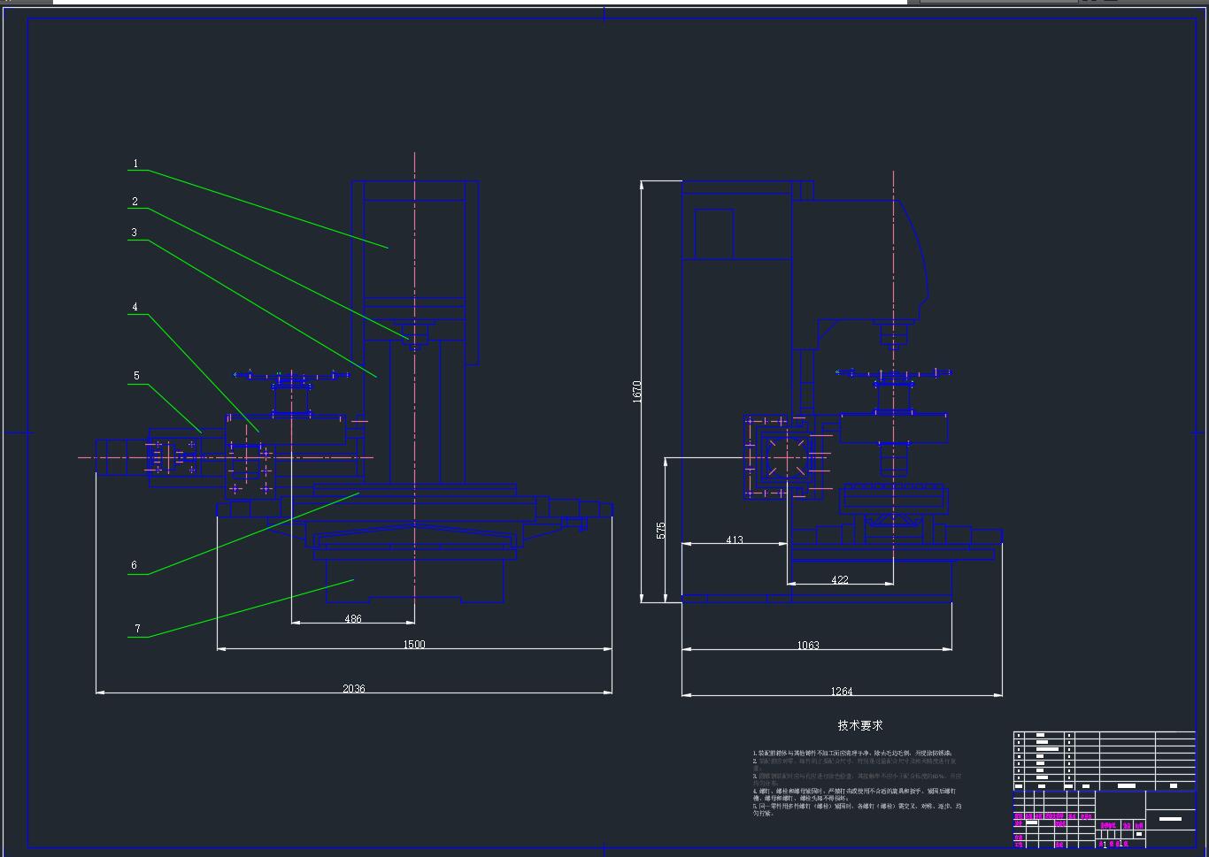Select part callout number 1
Image resolution: width=1209 pixels, height=857 pixels.
coord(135,164)
